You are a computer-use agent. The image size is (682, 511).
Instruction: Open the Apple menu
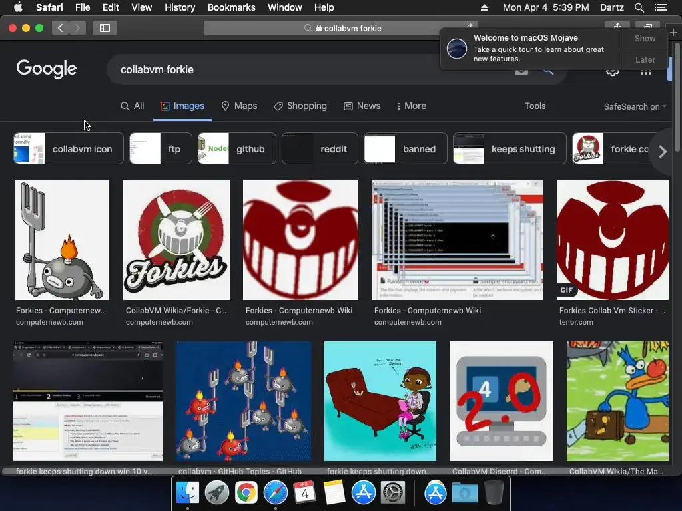pyautogui.click(x=18, y=7)
